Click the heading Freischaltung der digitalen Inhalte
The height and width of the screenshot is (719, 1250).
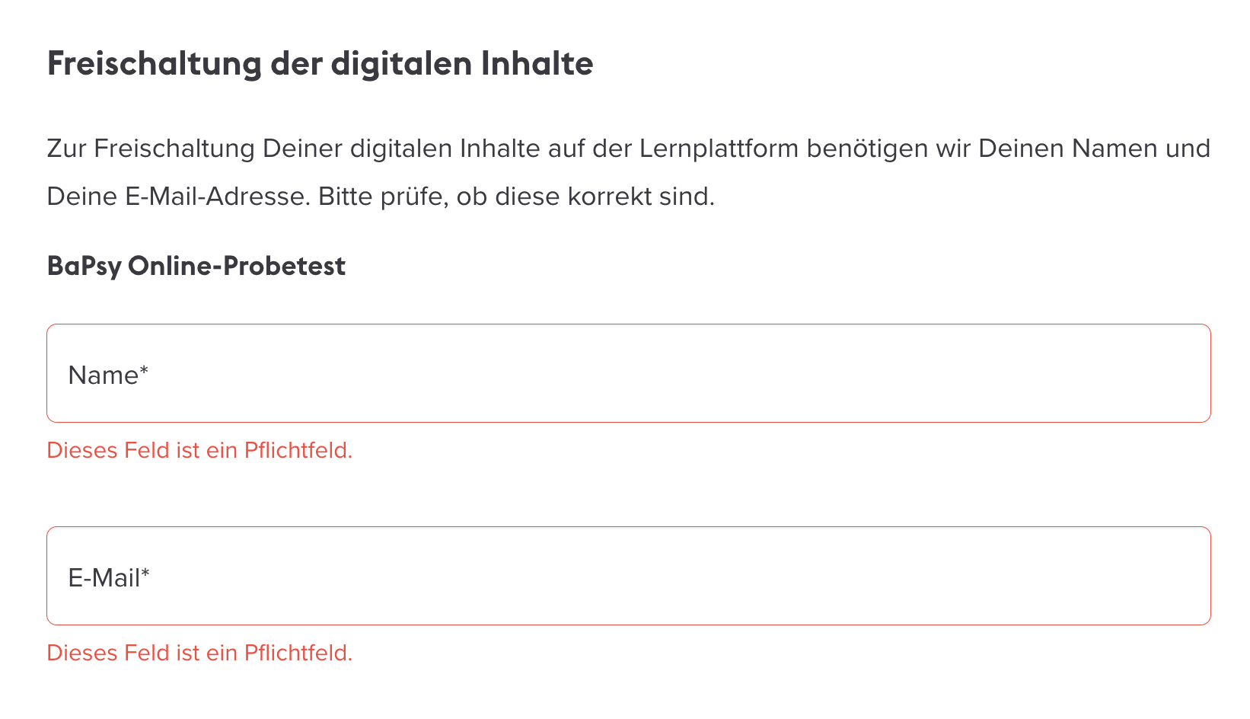point(320,64)
